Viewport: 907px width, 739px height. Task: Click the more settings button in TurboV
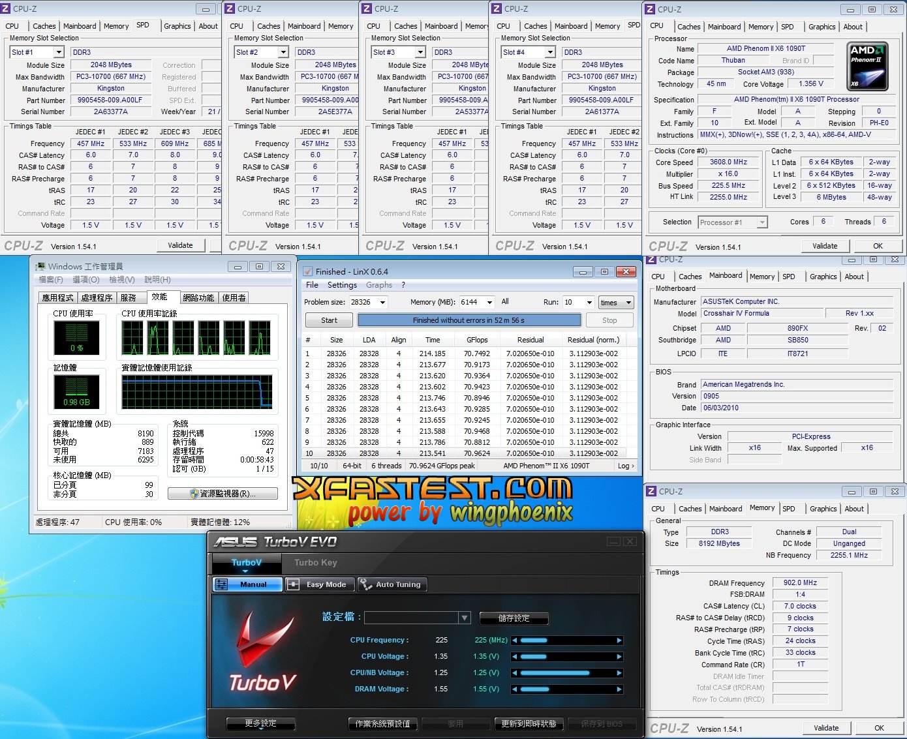pos(260,723)
